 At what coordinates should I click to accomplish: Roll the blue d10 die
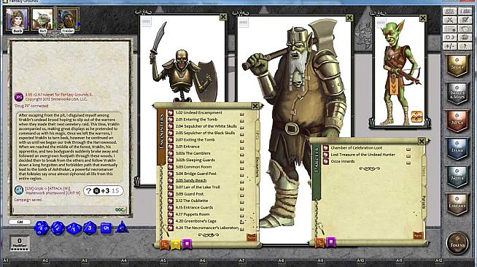(x=74, y=228)
